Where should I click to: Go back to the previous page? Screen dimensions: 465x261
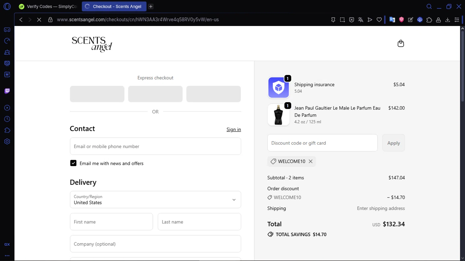(21, 20)
